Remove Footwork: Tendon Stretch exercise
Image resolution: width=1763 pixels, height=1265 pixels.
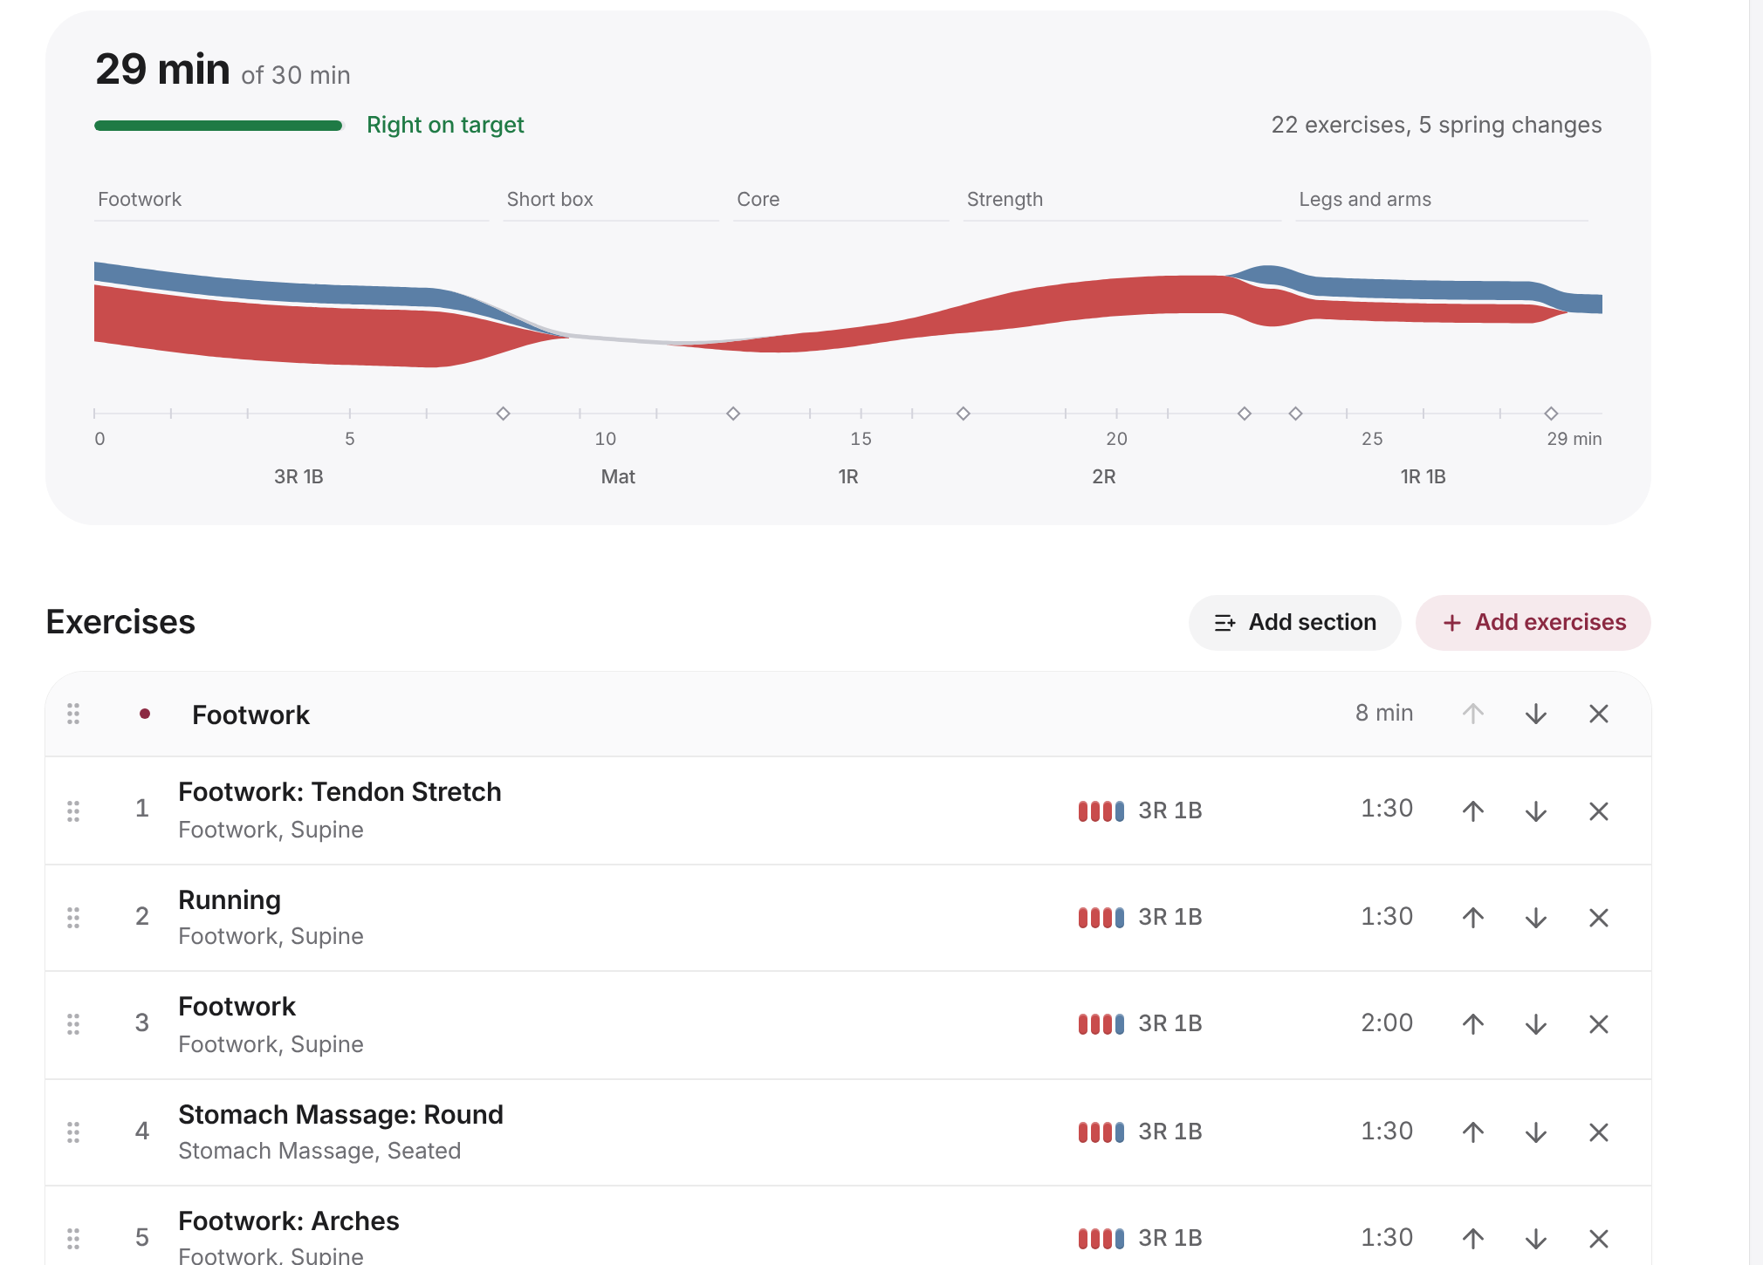click(x=1599, y=810)
